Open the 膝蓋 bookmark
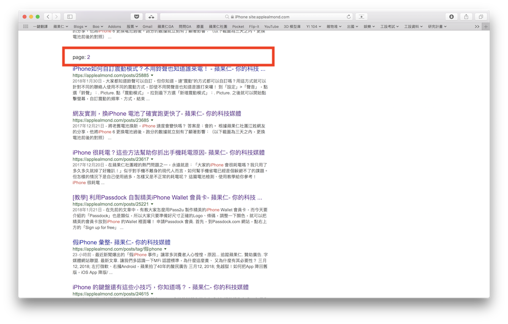 point(200,26)
